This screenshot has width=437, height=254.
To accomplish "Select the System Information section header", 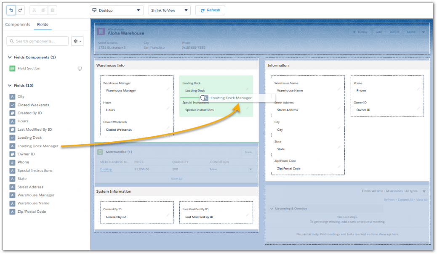I will [177, 191].
